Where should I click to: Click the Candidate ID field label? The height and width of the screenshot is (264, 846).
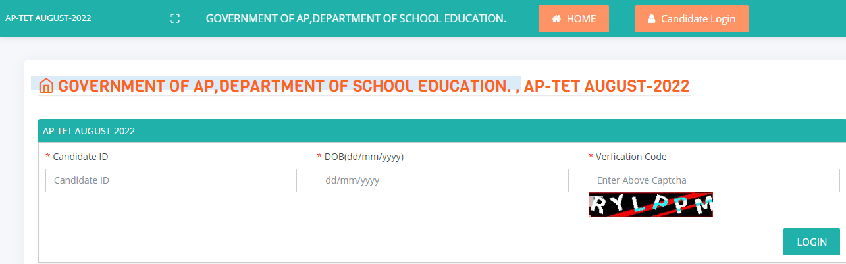(x=80, y=157)
